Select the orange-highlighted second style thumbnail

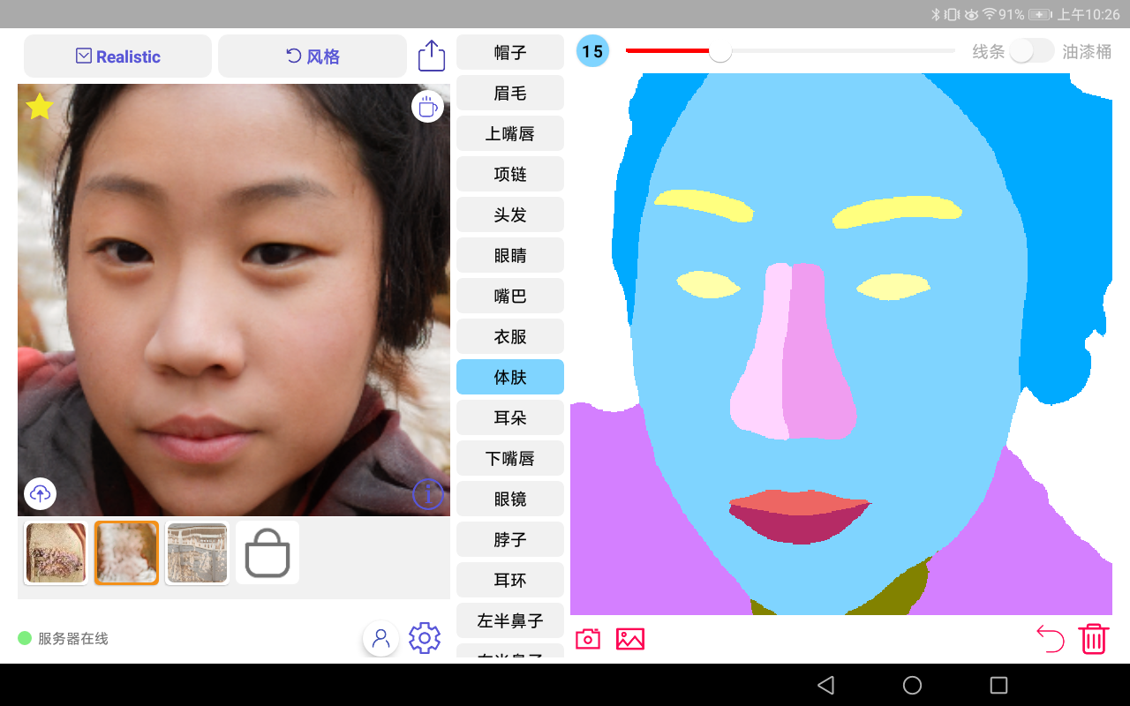pos(126,552)
